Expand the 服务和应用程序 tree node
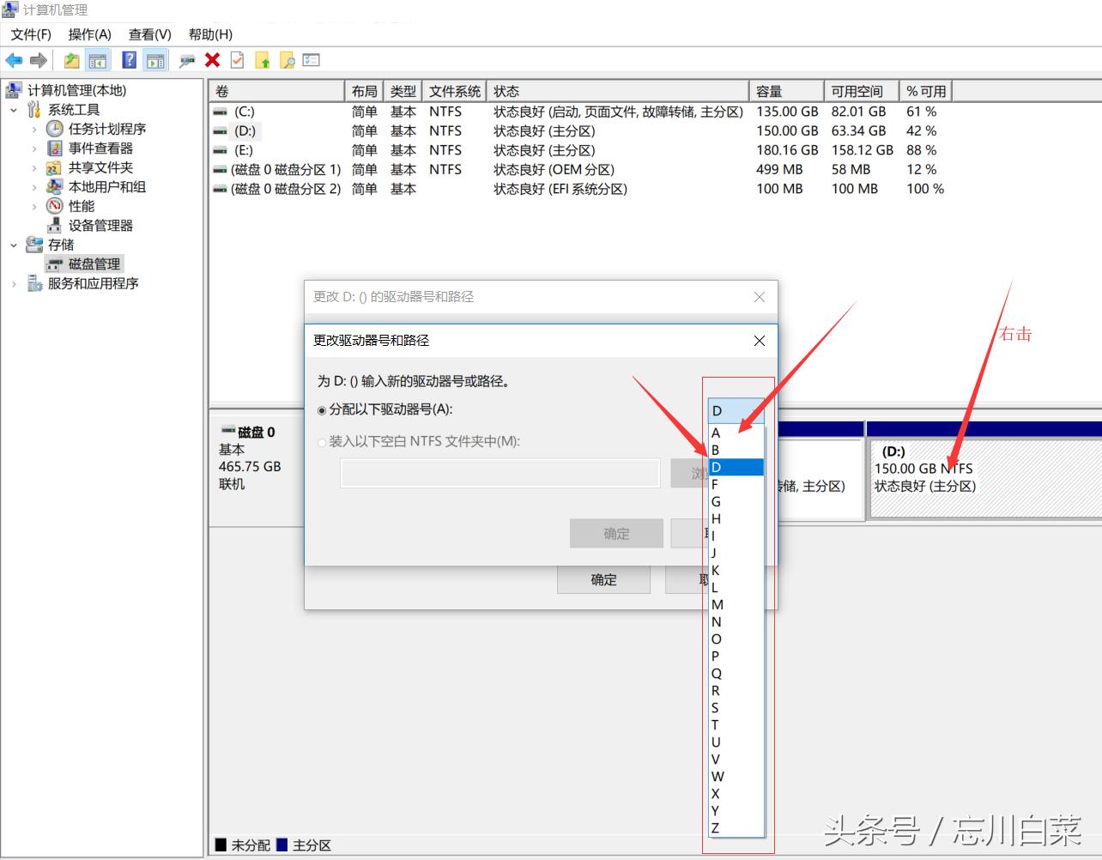 click(x=14, y=283)
